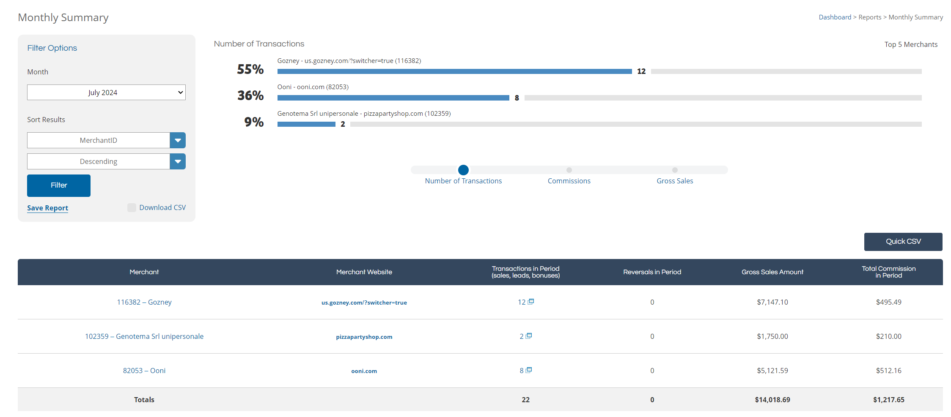Click the $1,217.65 total commission

889,400
